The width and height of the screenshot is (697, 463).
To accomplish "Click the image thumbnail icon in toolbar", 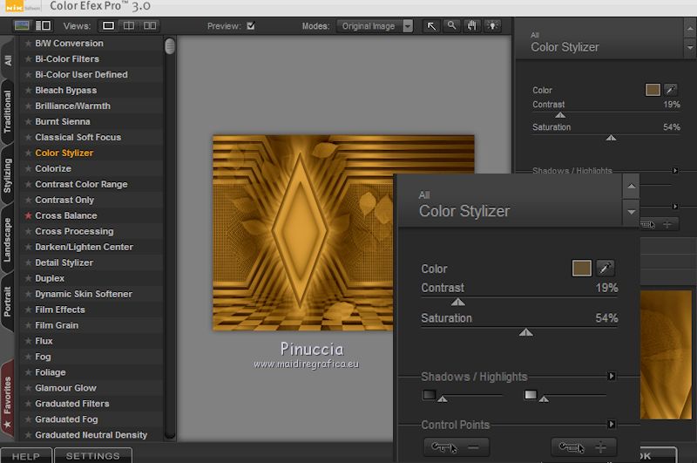I will [x=22, y=26].
